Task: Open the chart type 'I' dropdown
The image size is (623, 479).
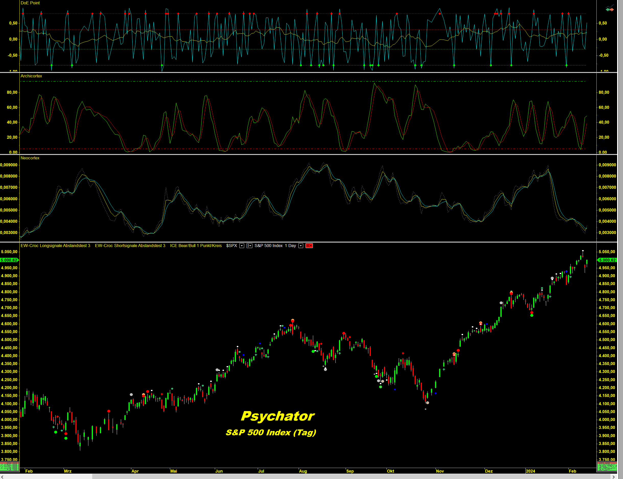Action: (249, 246)
